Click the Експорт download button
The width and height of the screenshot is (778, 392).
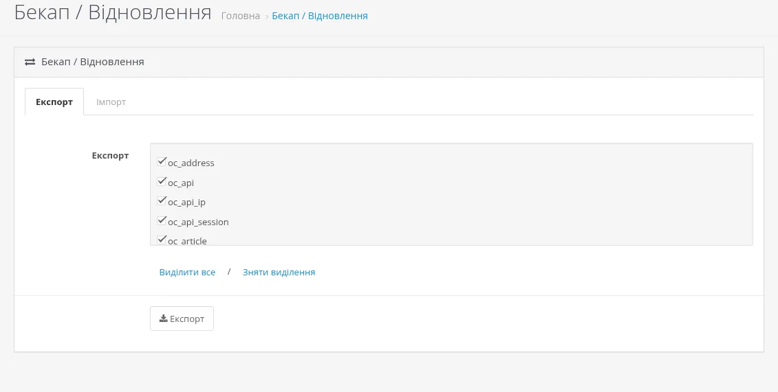[182, 319]
